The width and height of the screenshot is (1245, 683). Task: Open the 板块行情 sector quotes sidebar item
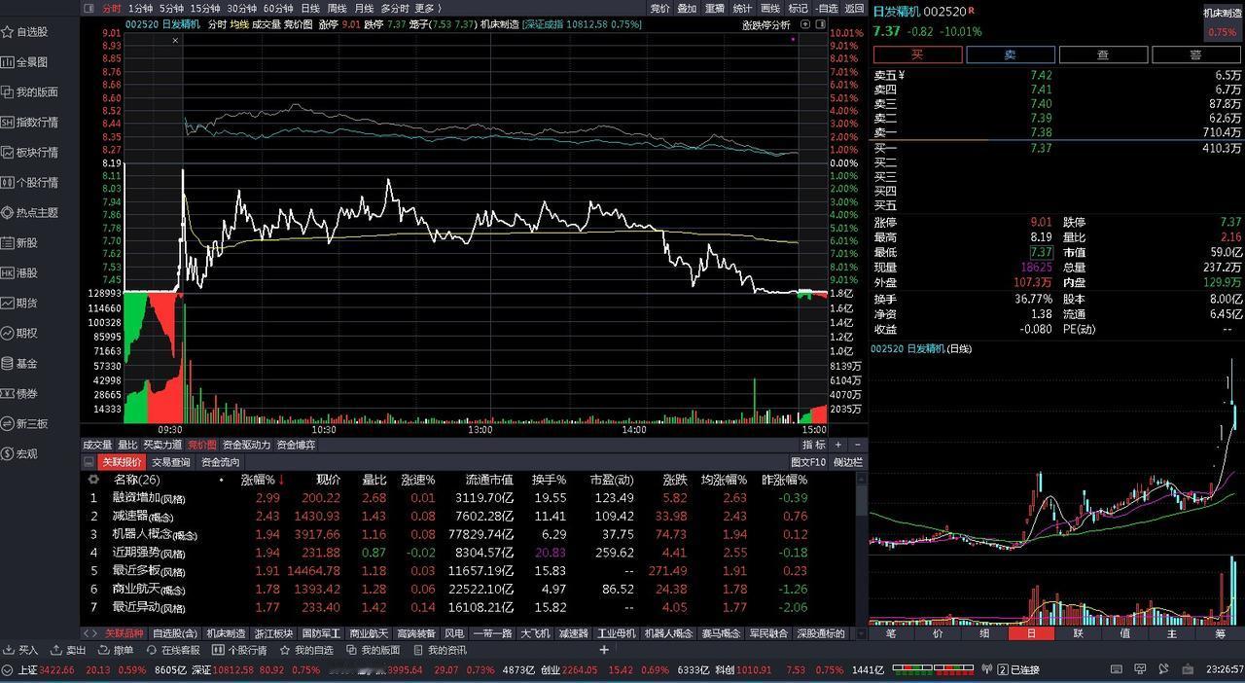click(x=29, y=153)
